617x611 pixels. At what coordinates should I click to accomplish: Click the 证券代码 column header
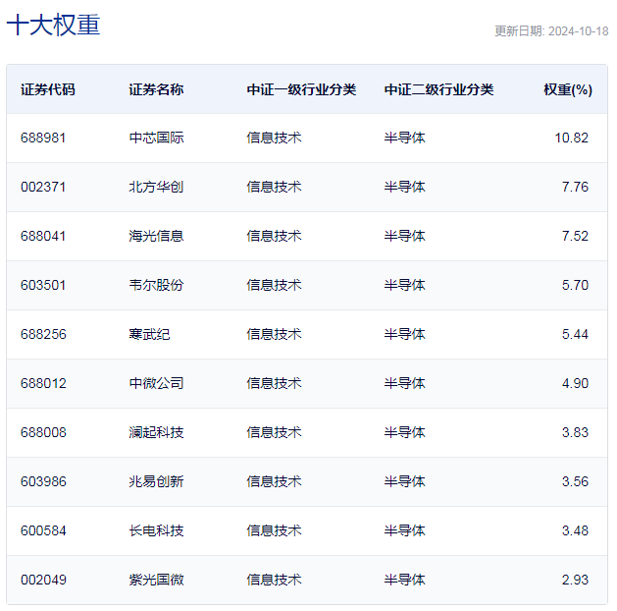48,89
